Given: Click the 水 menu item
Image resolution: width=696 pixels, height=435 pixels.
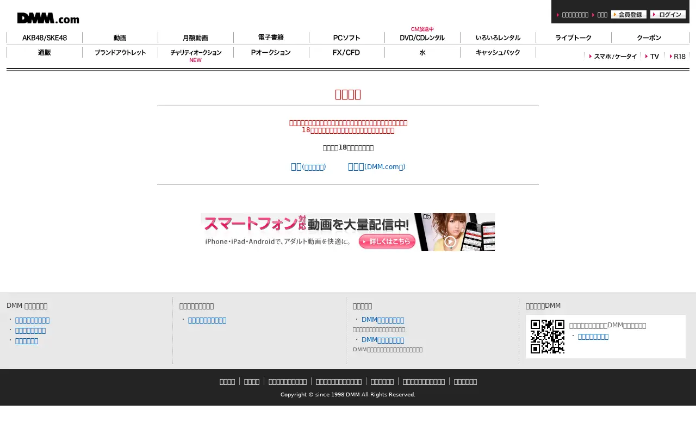Looking at the screenshot, I should pyautogui.click(x=422, y=52).
